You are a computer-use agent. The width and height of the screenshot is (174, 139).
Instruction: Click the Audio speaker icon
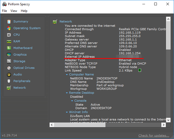coord(9,74)
